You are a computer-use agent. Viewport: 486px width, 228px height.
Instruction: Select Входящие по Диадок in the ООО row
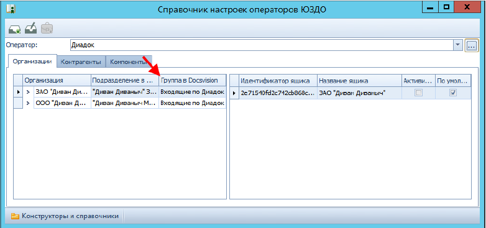[193, 103]
